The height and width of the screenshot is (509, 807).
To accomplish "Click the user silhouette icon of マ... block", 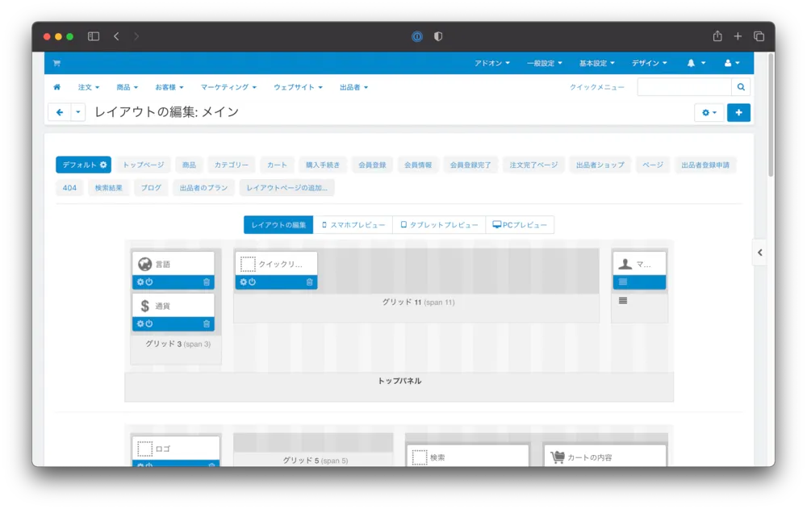I will 625,264.
